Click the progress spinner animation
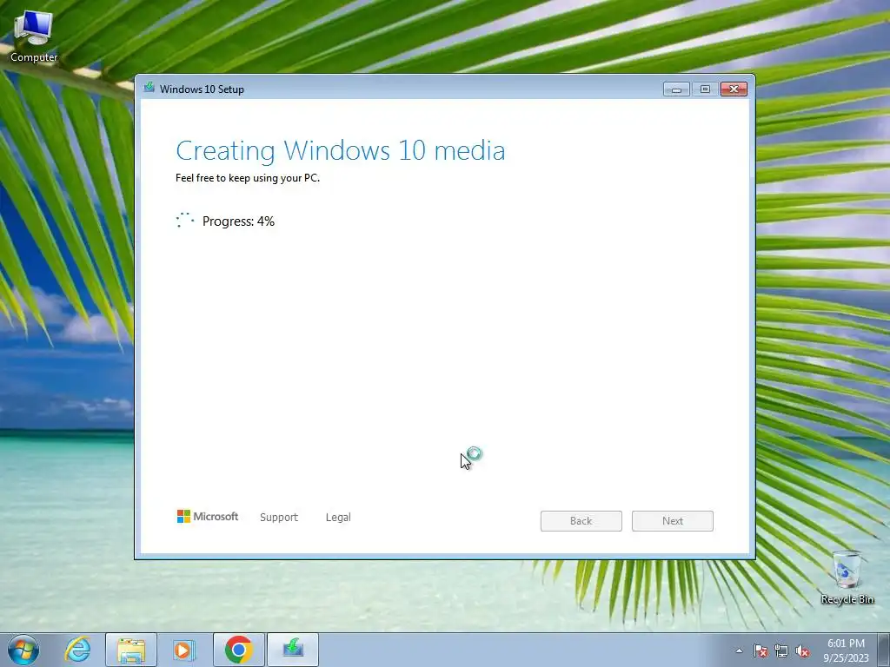 point(185,220)
